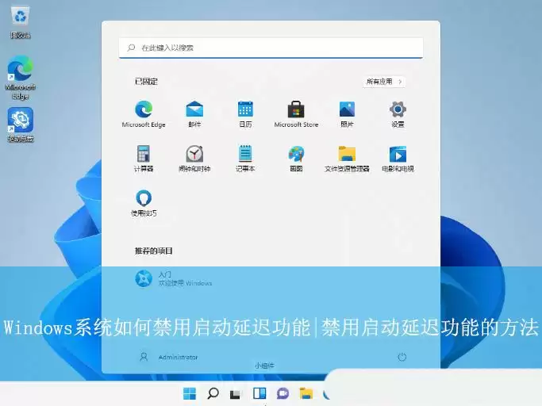Open 电影和电视 Movies and TV
This screenshot has height=406, width=542.
[x=398, y=159]
